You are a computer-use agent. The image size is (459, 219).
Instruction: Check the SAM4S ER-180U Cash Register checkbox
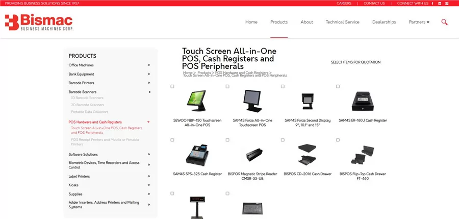pos(338,86)
